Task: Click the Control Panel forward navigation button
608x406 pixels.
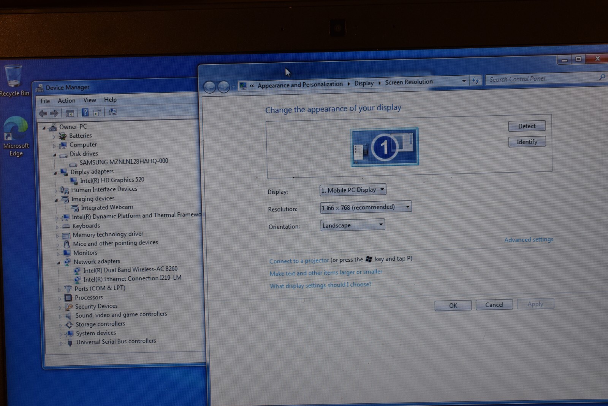Action: [x=223, y=87]
